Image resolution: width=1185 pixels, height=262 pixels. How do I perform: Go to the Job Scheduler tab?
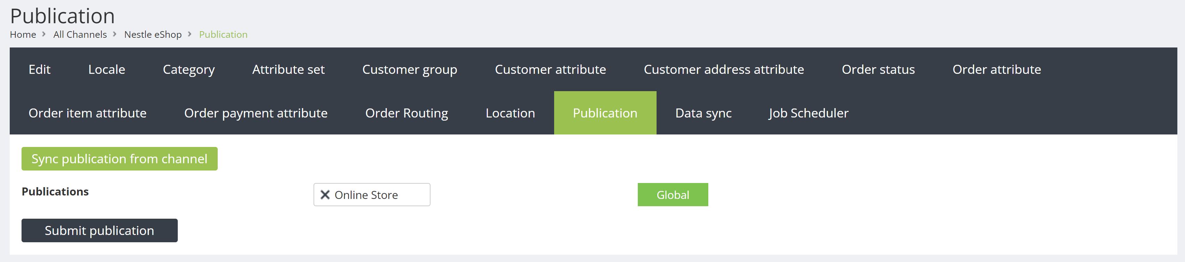tap(809, 113)
